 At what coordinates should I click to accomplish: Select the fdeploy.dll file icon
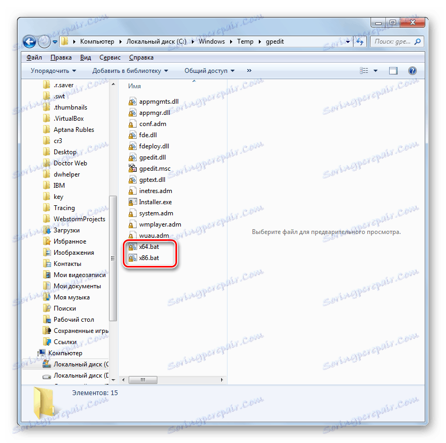tap(132, 146)
